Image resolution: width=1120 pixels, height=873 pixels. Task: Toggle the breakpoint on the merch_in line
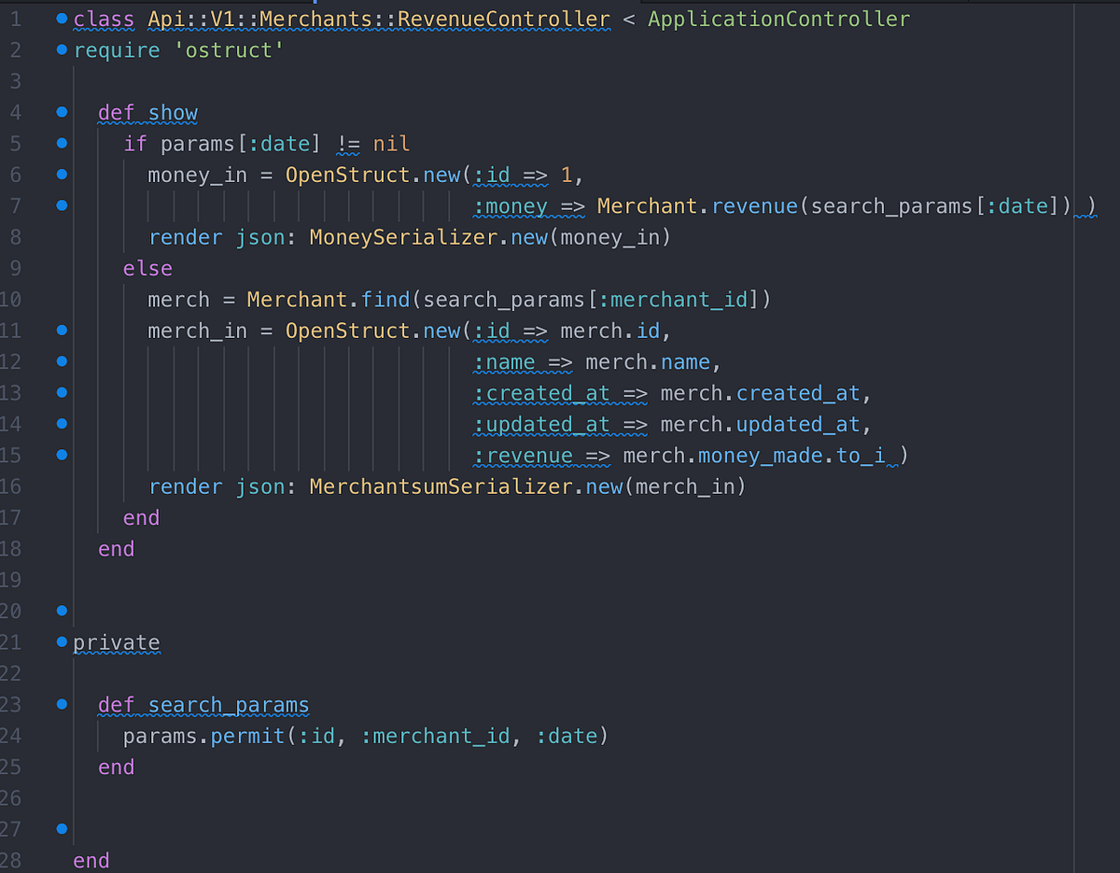tap(62, 330)
